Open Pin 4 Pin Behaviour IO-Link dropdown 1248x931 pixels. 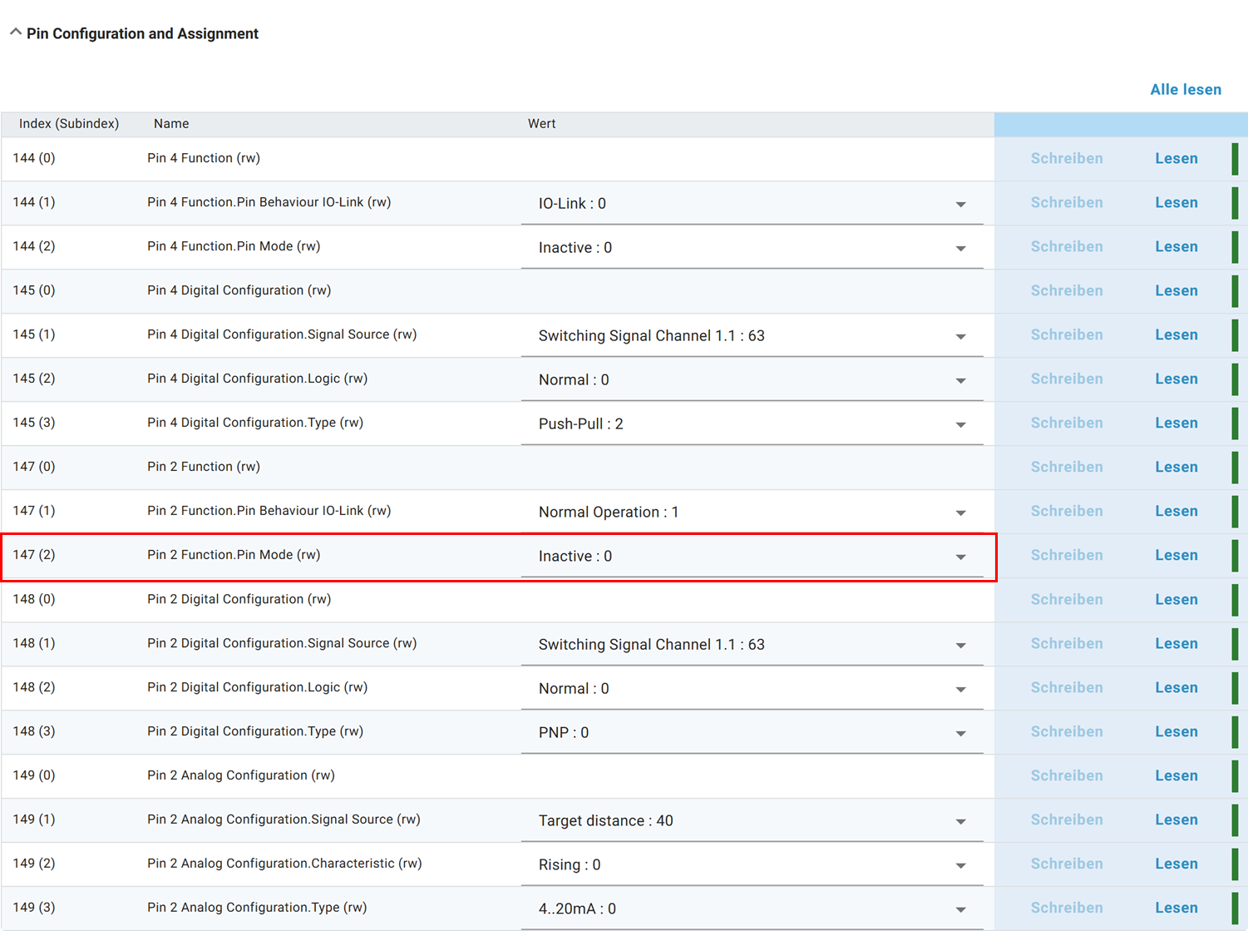click(751, 204)
